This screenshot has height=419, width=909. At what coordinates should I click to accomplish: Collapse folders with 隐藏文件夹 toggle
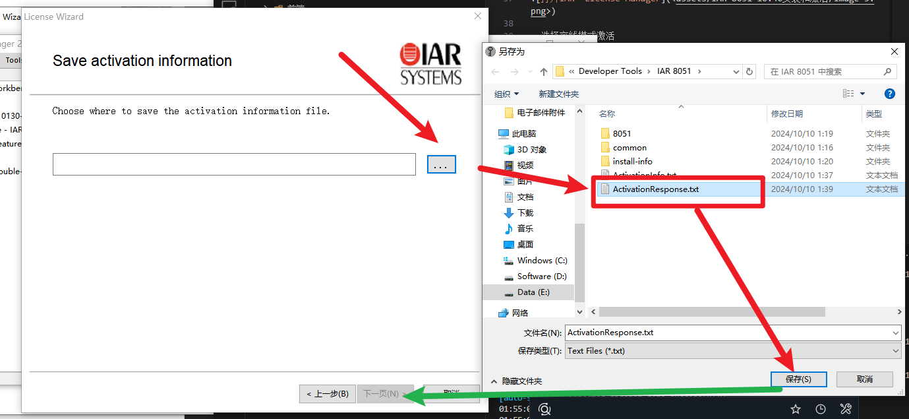tap(516, 381)
